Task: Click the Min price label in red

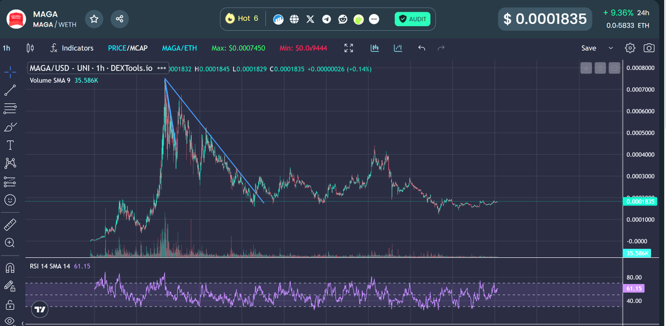Action: coord(303,48)
